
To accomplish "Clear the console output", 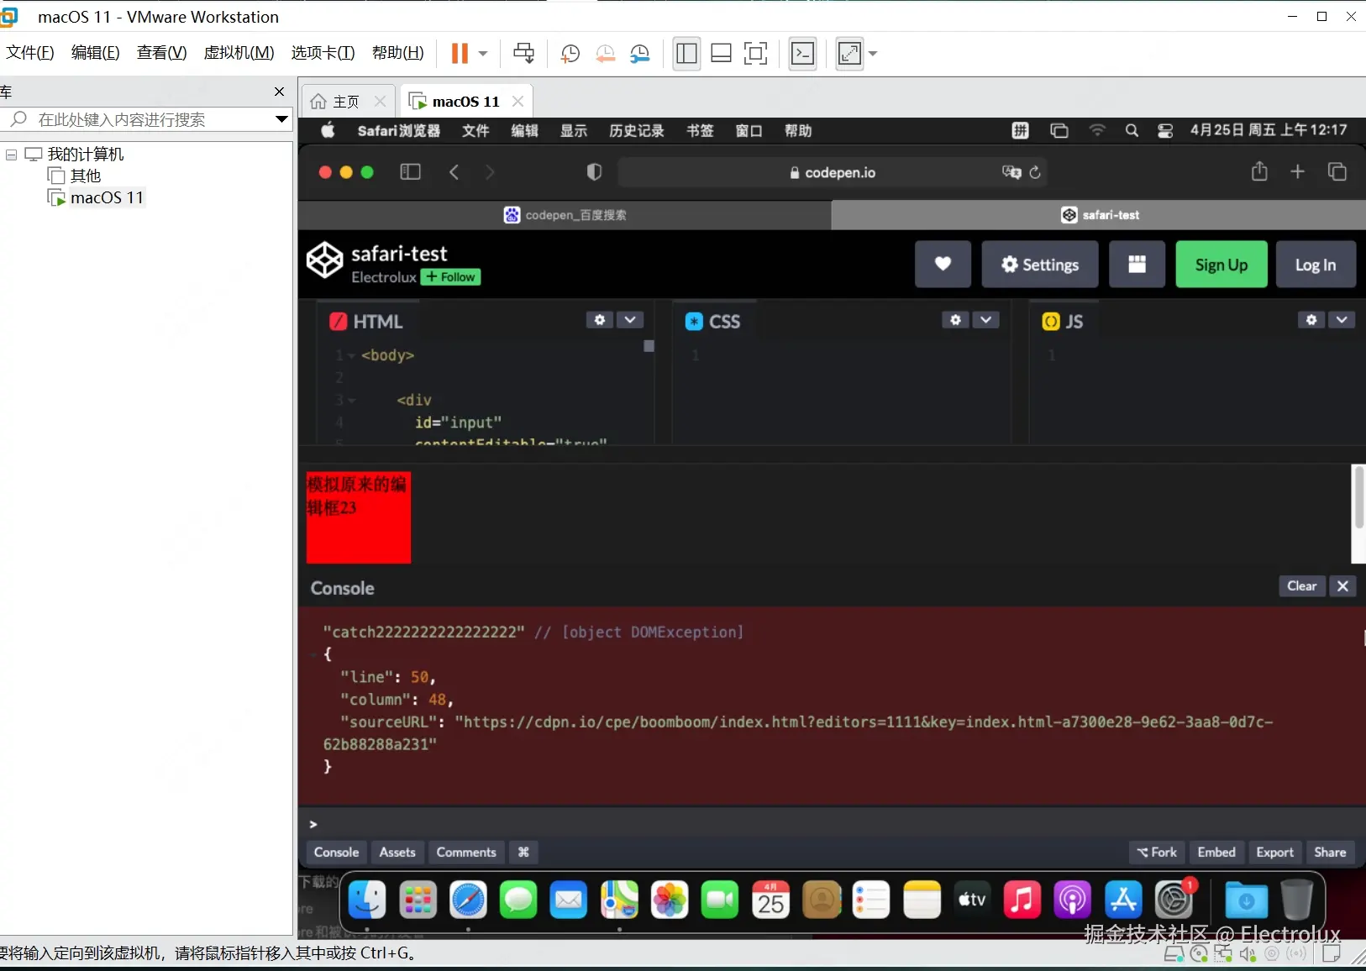I will coord(1302,586).
